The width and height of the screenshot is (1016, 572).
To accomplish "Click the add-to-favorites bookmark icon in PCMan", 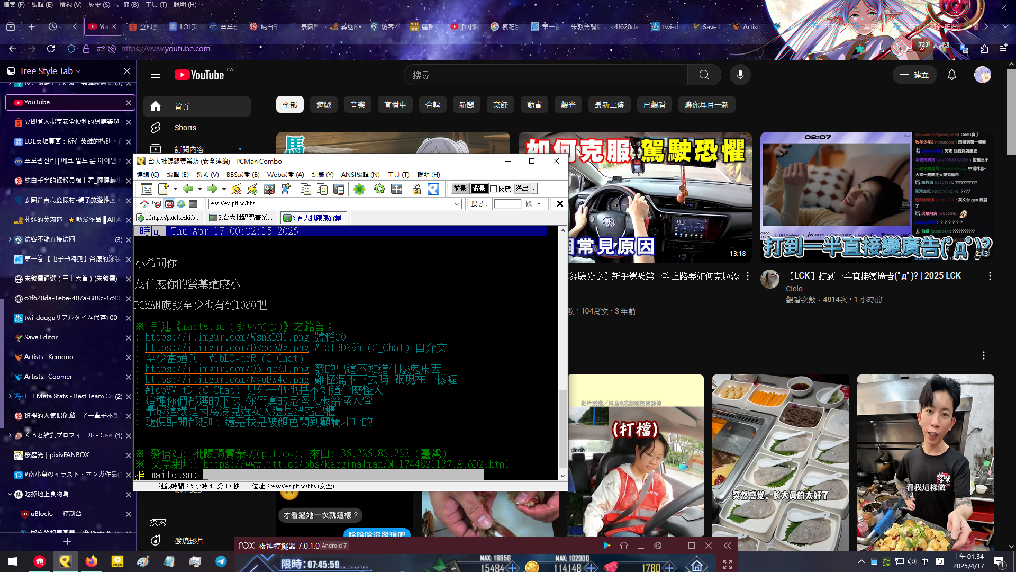I will (x=286, y=189).
